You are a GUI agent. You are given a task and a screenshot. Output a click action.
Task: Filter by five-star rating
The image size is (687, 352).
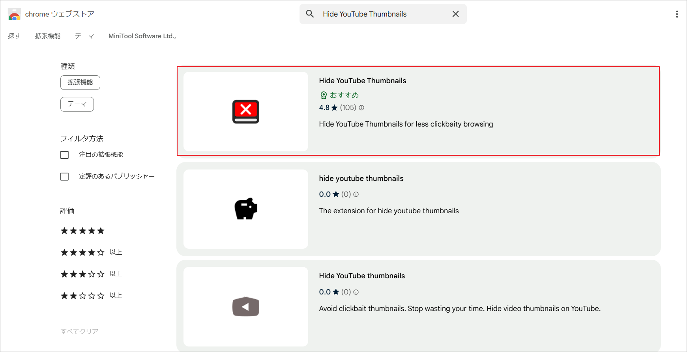(x=82, y=231)
